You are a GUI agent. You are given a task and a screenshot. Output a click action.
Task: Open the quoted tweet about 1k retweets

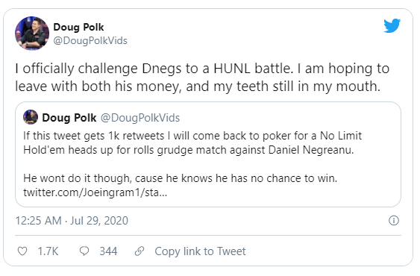pyautogui.click(x=208, y=154)
